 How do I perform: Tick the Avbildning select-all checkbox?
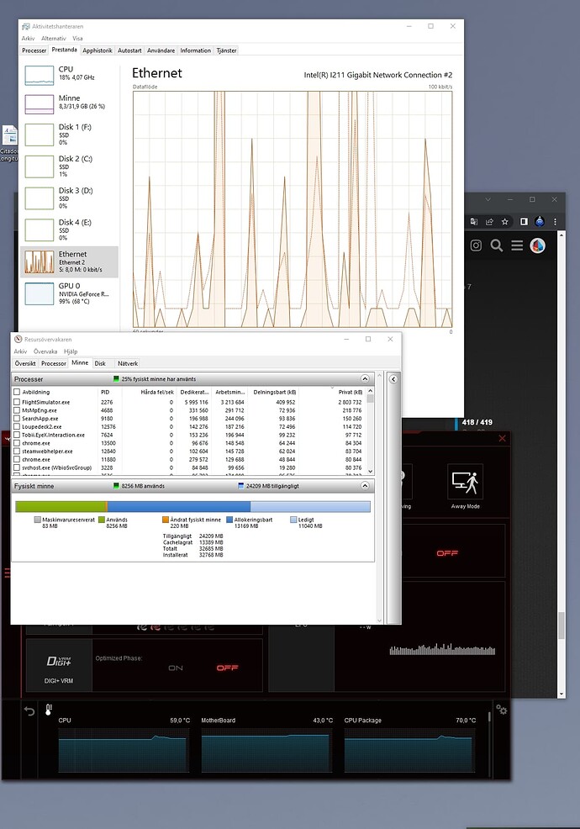click(17, 393)
